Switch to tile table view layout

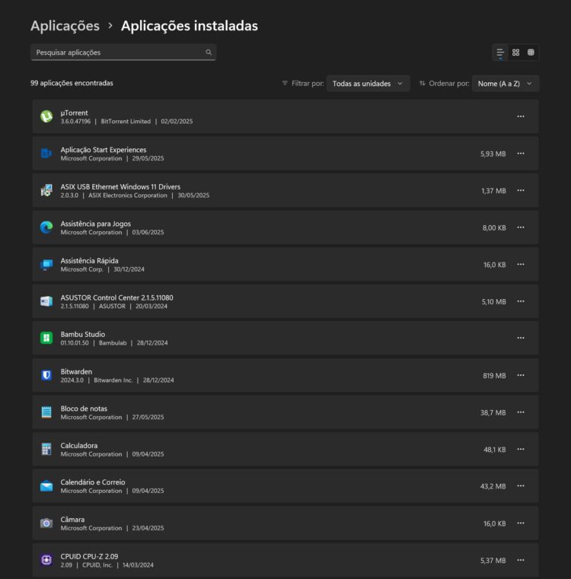pos(531,52)
